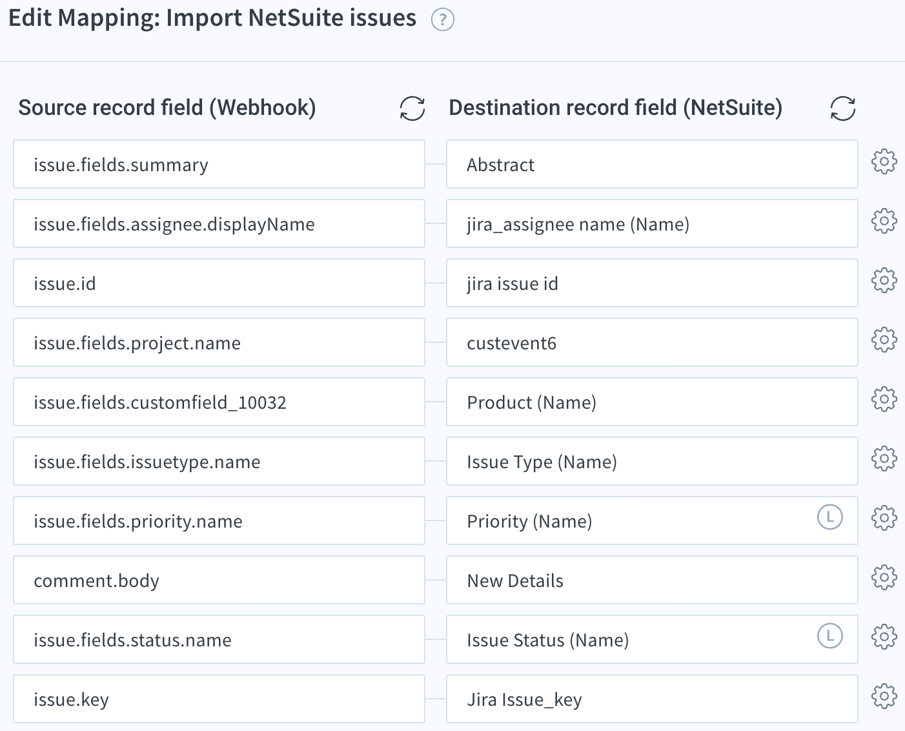The height and width of the screenshot is (731, 905).
Task: Click the lookup L badge on Priority (Name)
Action: (829, 517)
